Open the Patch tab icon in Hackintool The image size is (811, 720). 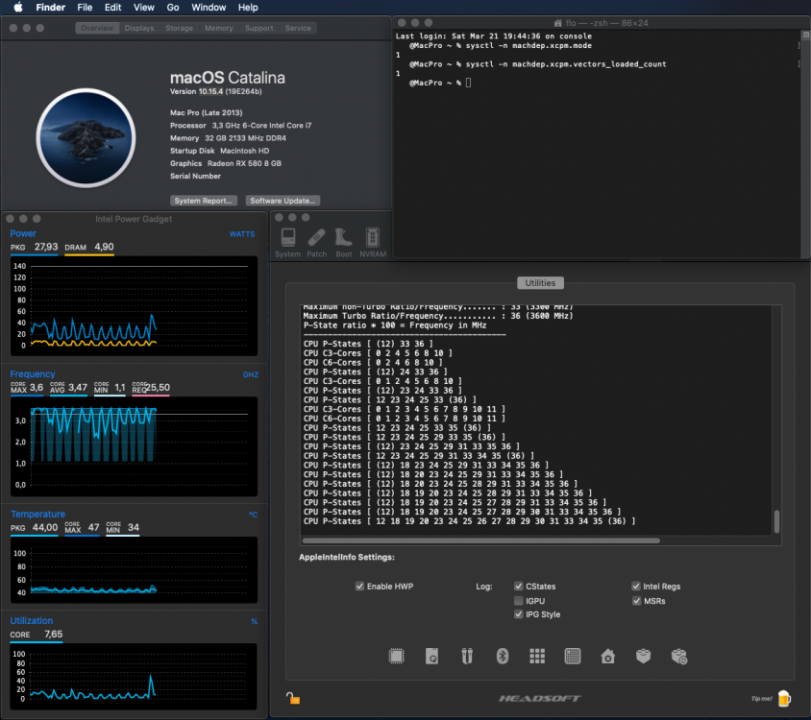click(316, 242)
